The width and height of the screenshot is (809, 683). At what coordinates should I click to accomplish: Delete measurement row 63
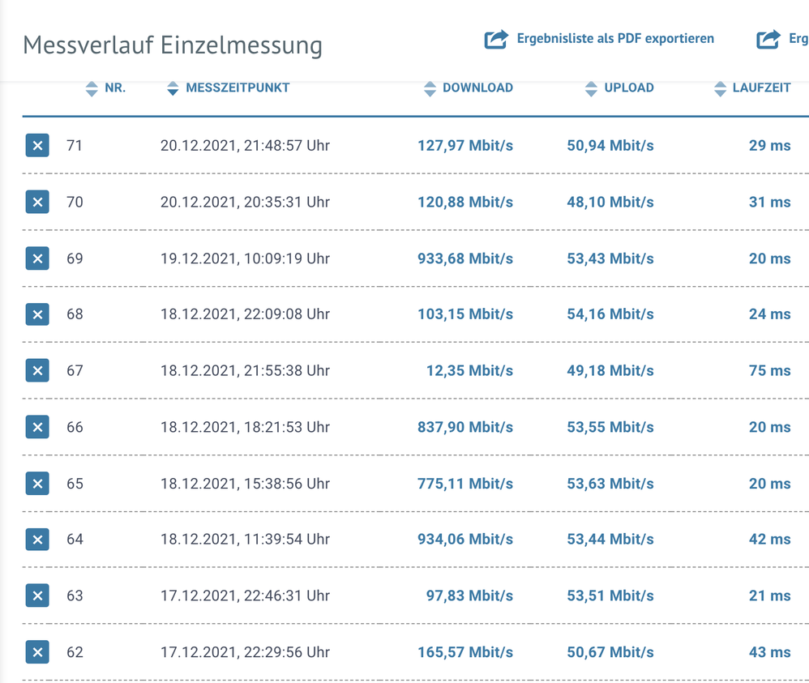click(37, 595)
